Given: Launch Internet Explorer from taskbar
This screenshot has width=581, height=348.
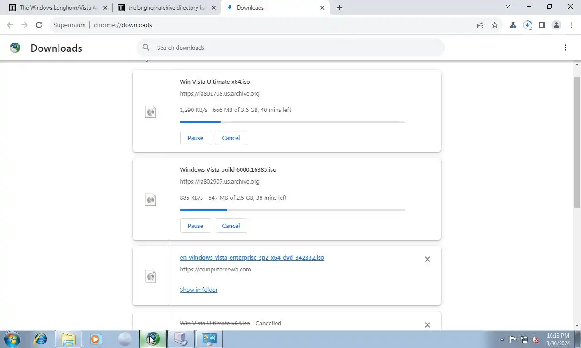Looking at the screenshot, I should [x=41, y=339].
